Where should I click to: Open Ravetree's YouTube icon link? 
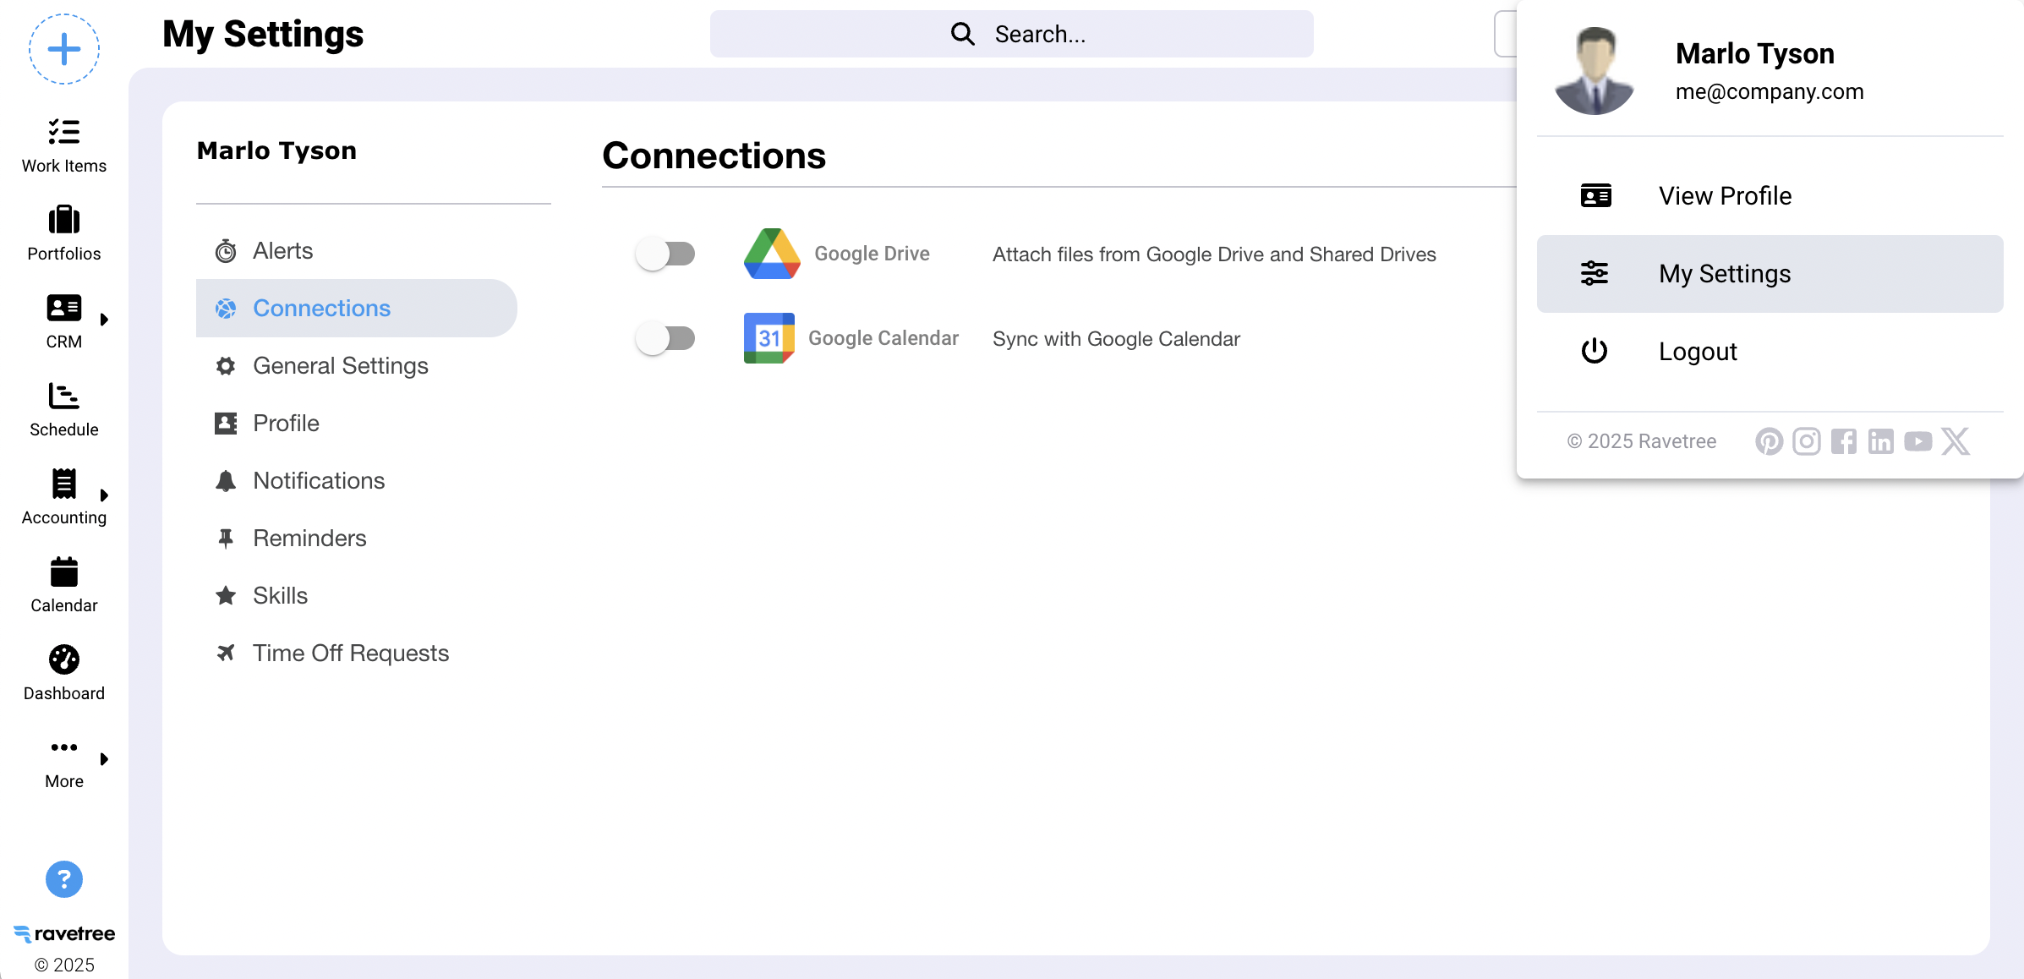[1918, 441]
